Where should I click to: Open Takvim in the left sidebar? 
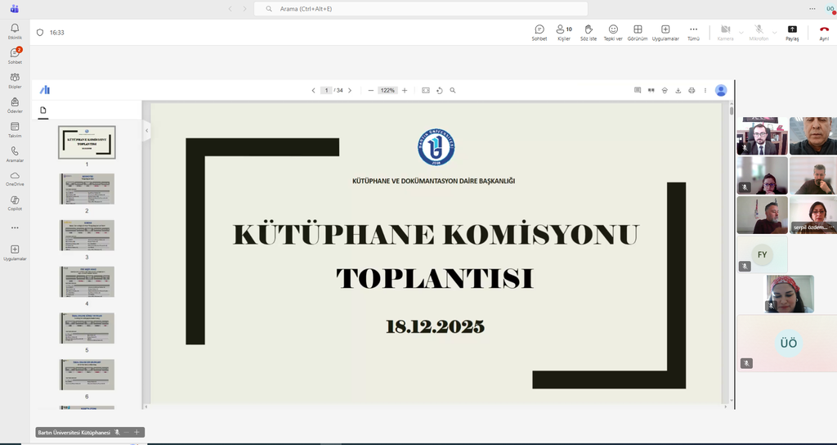[15, 129]
